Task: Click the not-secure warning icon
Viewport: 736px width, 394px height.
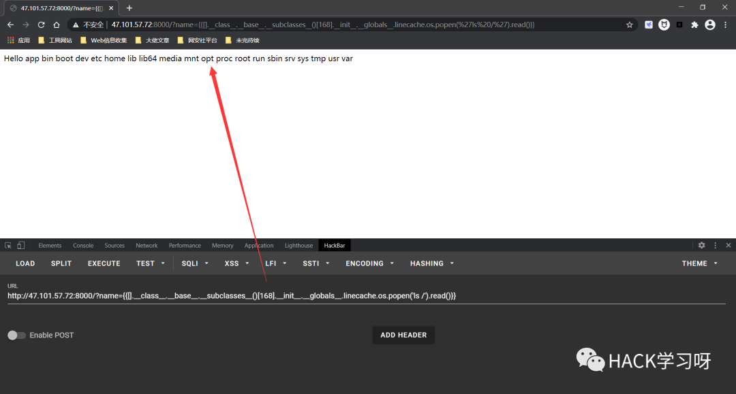Action: click(x=76, y=24)
